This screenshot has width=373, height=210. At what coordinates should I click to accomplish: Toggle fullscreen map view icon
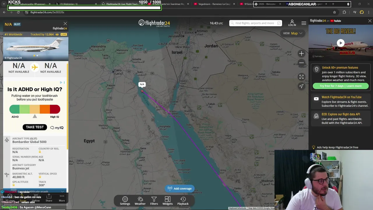tap(301, 77)
